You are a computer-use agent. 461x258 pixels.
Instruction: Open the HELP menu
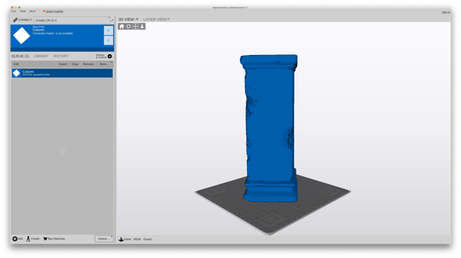point(33,11)
